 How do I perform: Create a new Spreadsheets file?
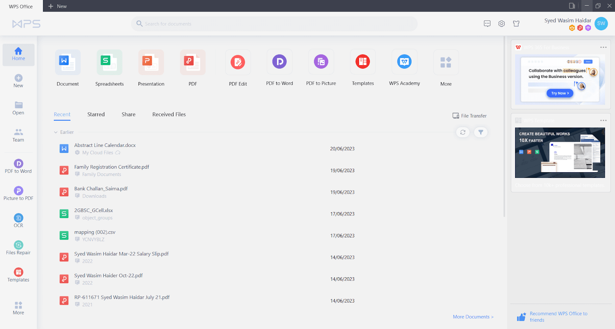click(109, 63)
